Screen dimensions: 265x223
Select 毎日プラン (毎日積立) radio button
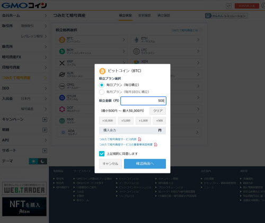(x=102, y=85)
